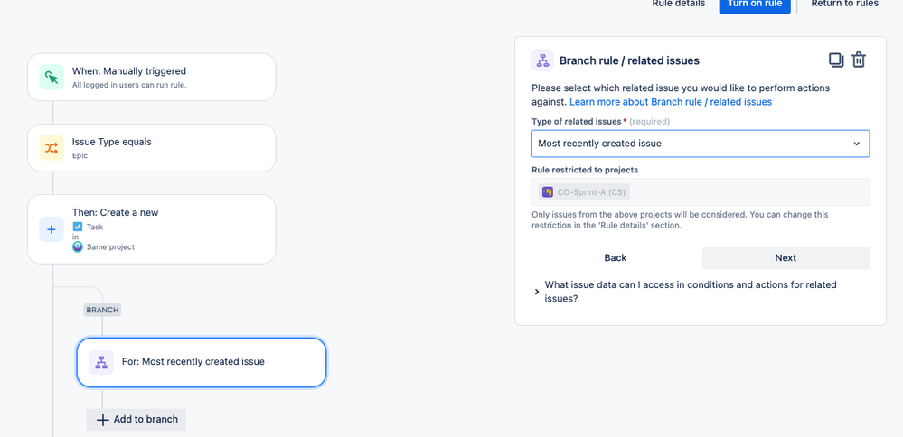Click the Issue Type condition shuffle icon
This screenshot has width=903, height=437.
(52, 148)
